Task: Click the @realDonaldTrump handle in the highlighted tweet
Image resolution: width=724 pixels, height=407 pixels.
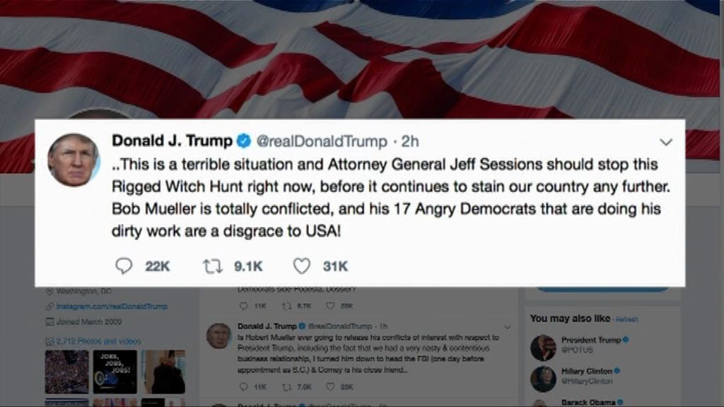Action: (x=322, y=141)
